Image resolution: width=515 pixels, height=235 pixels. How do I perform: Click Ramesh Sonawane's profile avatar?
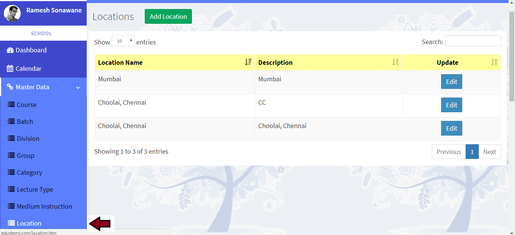(x=12, y=13)
